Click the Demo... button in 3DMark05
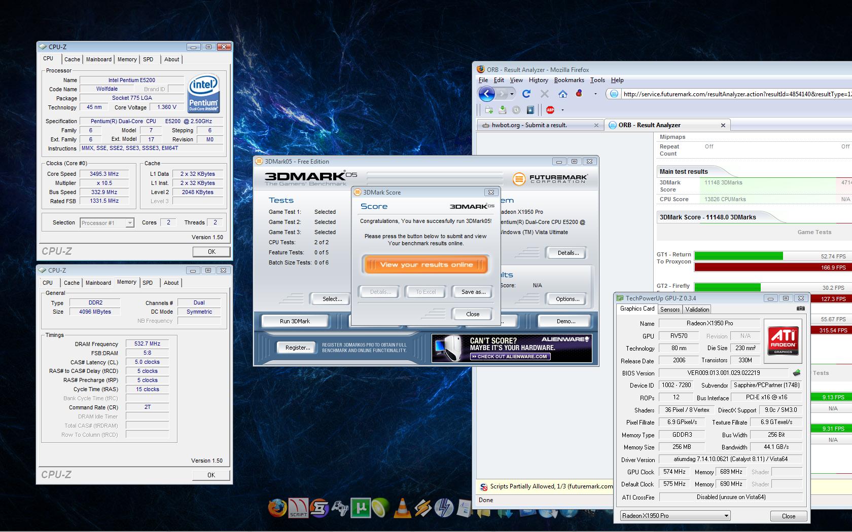The width and height of the screenshot is (852, 532). pos(566,321)
